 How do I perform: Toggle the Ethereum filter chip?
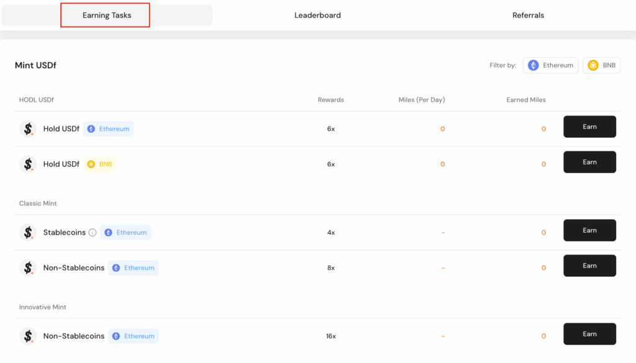click(x=550, y=65)
